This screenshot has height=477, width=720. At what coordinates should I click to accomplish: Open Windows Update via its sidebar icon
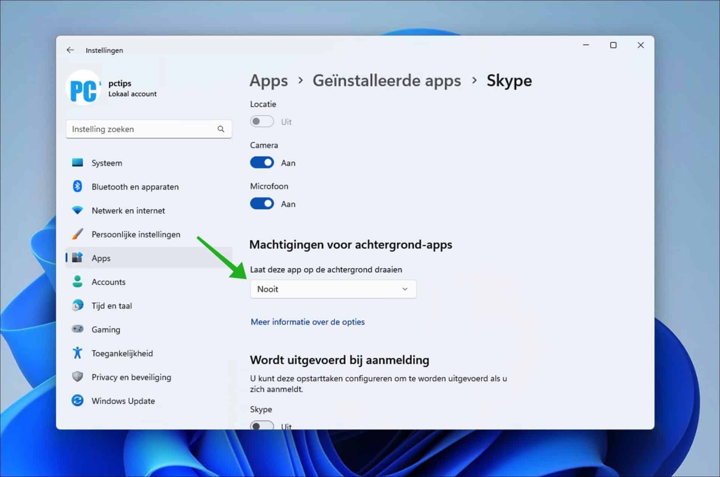pos(77,400)
